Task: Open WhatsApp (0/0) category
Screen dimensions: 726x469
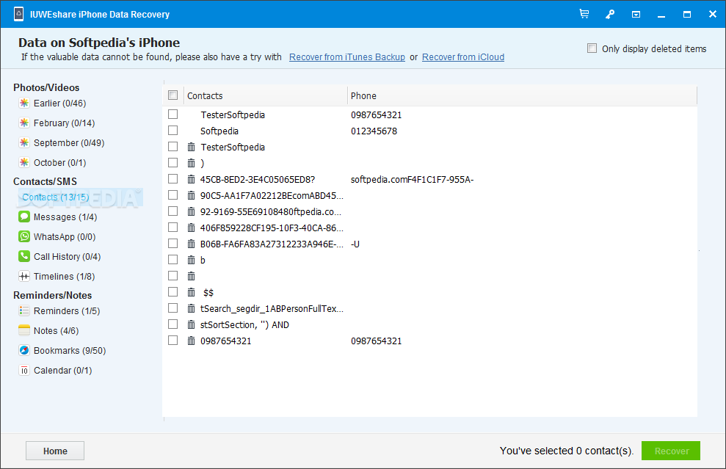Action: pos(65,236)
